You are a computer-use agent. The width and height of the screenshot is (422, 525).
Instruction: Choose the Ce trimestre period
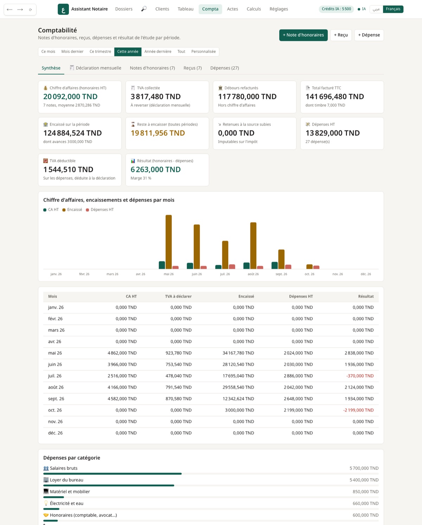point(100,52)
